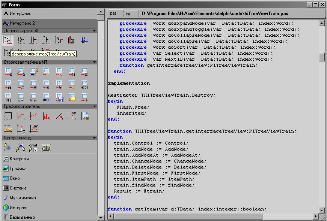
Task: Open the Интернет category
Action: tap(18, 208)
